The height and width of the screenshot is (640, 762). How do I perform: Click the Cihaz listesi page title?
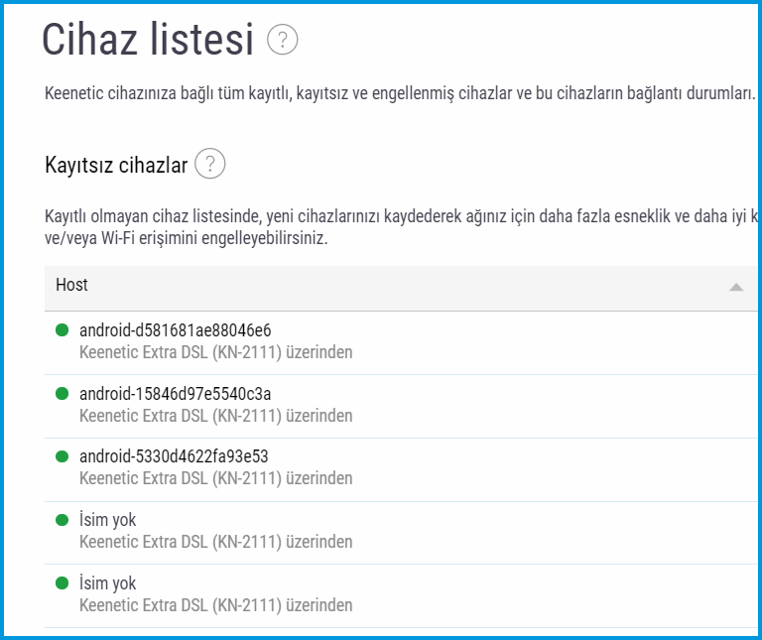pyautogui.click(x=149, y=41)
